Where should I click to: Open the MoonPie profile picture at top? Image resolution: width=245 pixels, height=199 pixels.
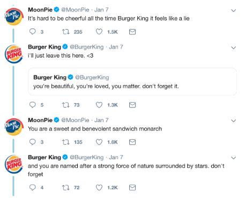click(x=14, y=17)
